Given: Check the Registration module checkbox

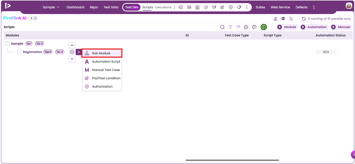Looking at the screenshot, I should pos(19,52).
